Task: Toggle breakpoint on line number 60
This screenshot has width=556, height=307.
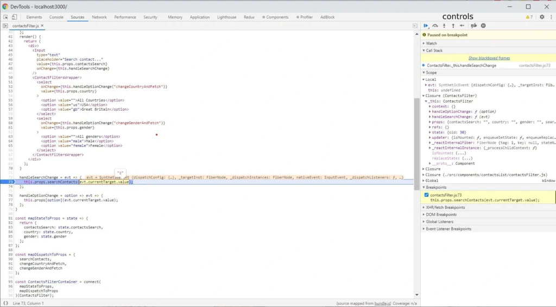Action: click(x=10, y=123)
